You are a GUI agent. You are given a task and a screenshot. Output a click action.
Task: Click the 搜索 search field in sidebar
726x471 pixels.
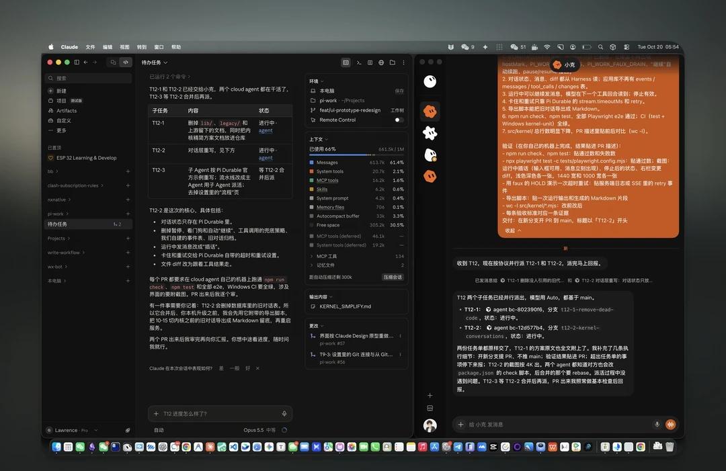pyautogui.click(x=89, y=78)
